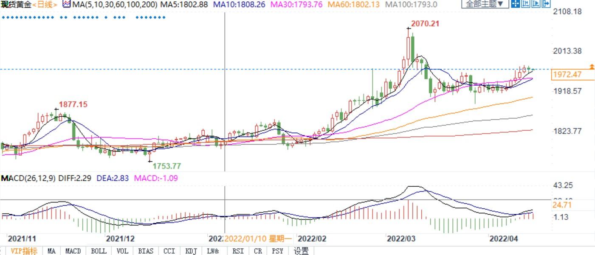Click the VOL indicator tab

pos(122,251)
